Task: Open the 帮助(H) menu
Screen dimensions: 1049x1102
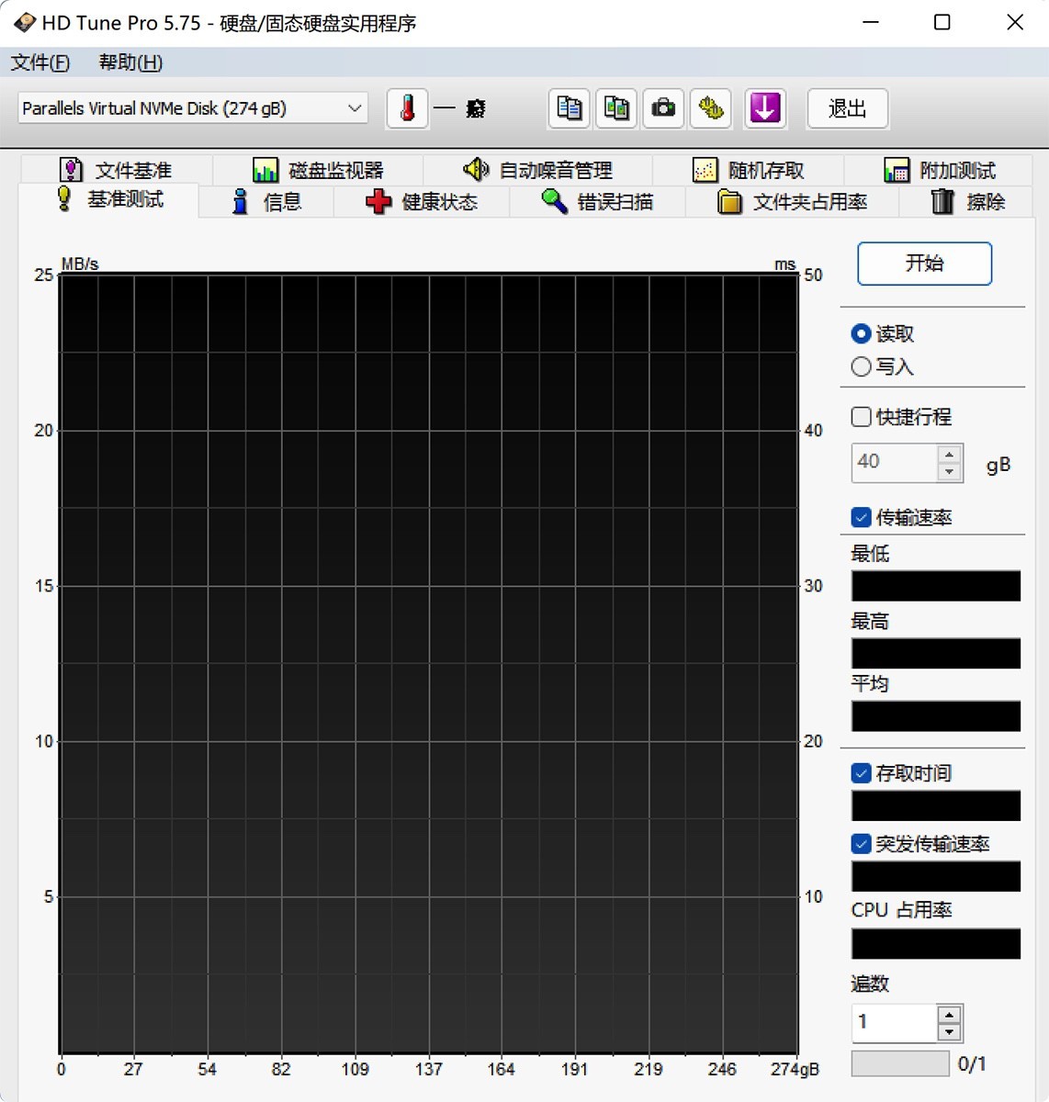Action: (130, 62)
